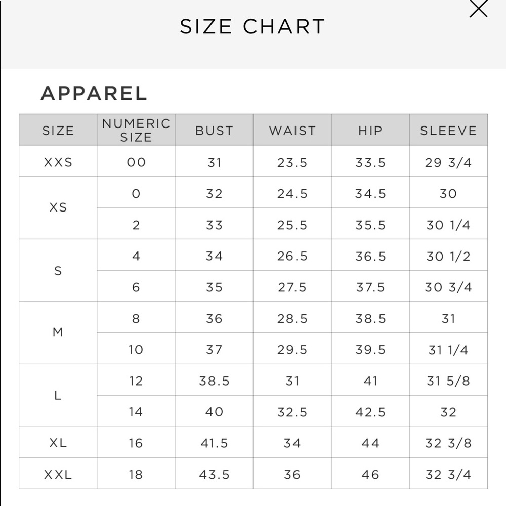This screenshot has height=506, width=506.
Task: Select the WAIST column header
Action: coord(292,131)
